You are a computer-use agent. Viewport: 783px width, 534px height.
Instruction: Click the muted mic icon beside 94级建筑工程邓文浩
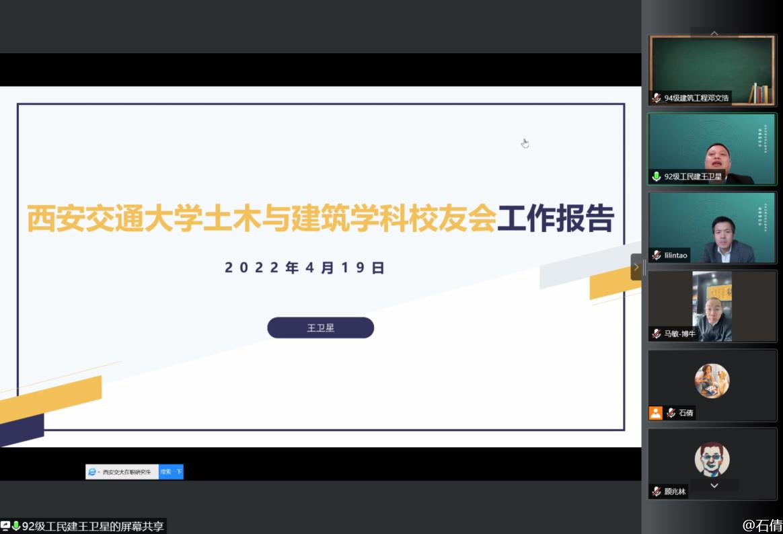click(x=657, y=98)
